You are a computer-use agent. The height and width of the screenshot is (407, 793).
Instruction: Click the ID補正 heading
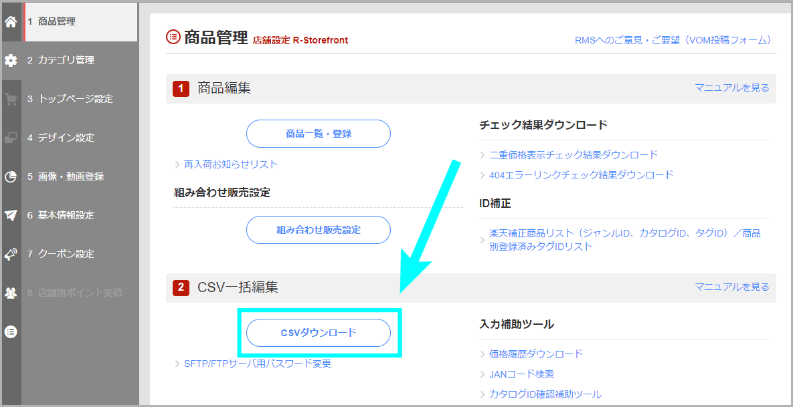tap(495, 203)
